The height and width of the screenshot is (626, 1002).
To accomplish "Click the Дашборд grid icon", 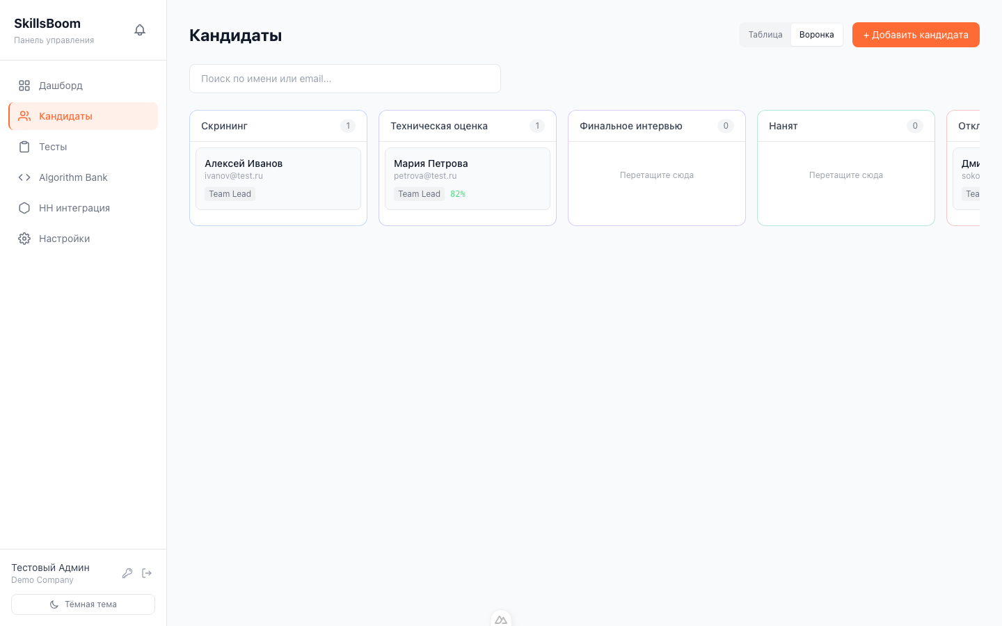I will pos(24,86).
